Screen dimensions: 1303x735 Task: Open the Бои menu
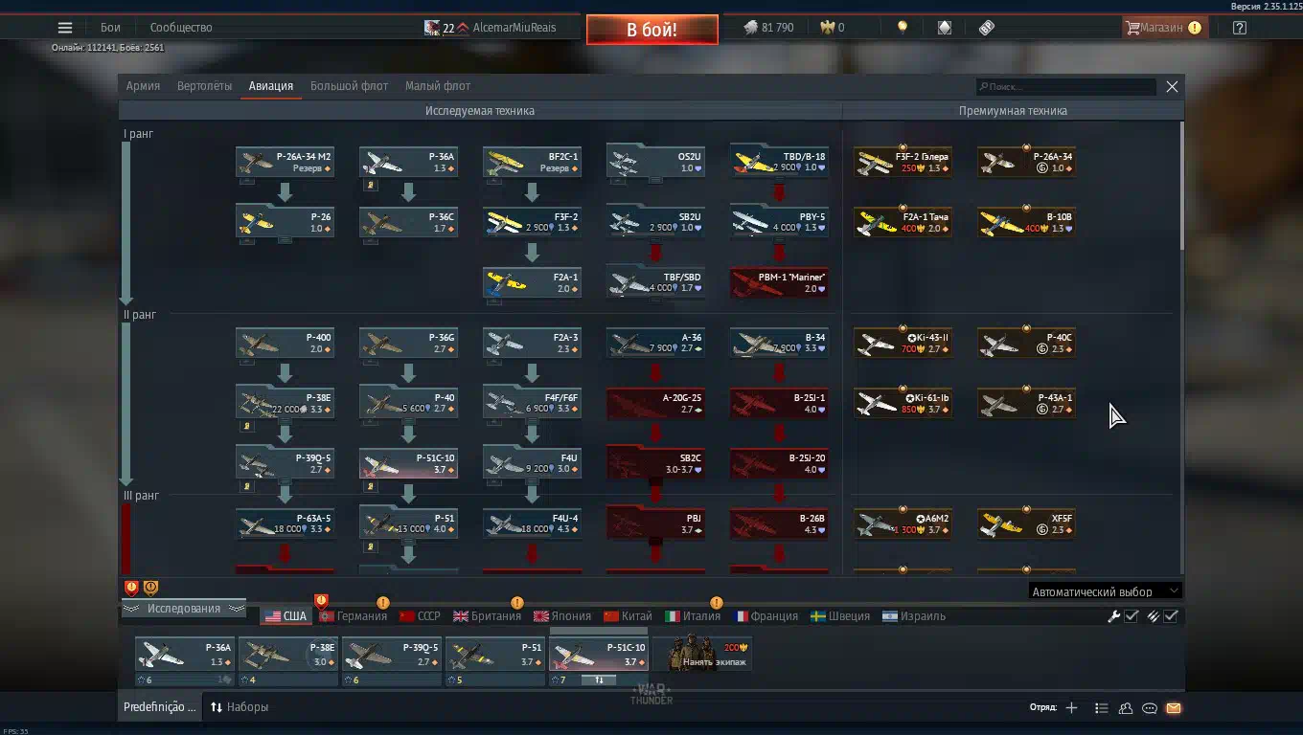click(x=110, y=28)
